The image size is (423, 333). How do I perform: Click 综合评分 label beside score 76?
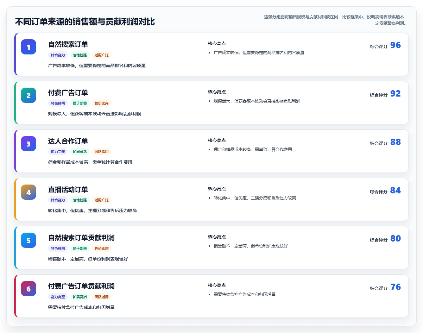(x=379, y=288)
